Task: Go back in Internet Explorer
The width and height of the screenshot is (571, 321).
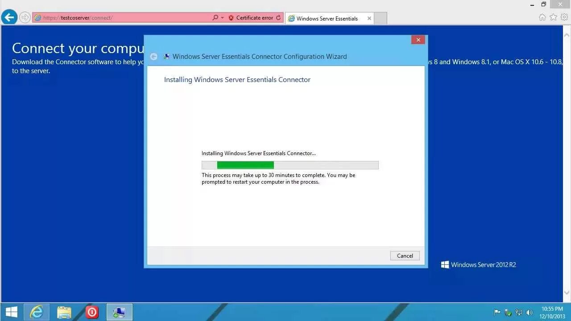Action: point(9,17)
